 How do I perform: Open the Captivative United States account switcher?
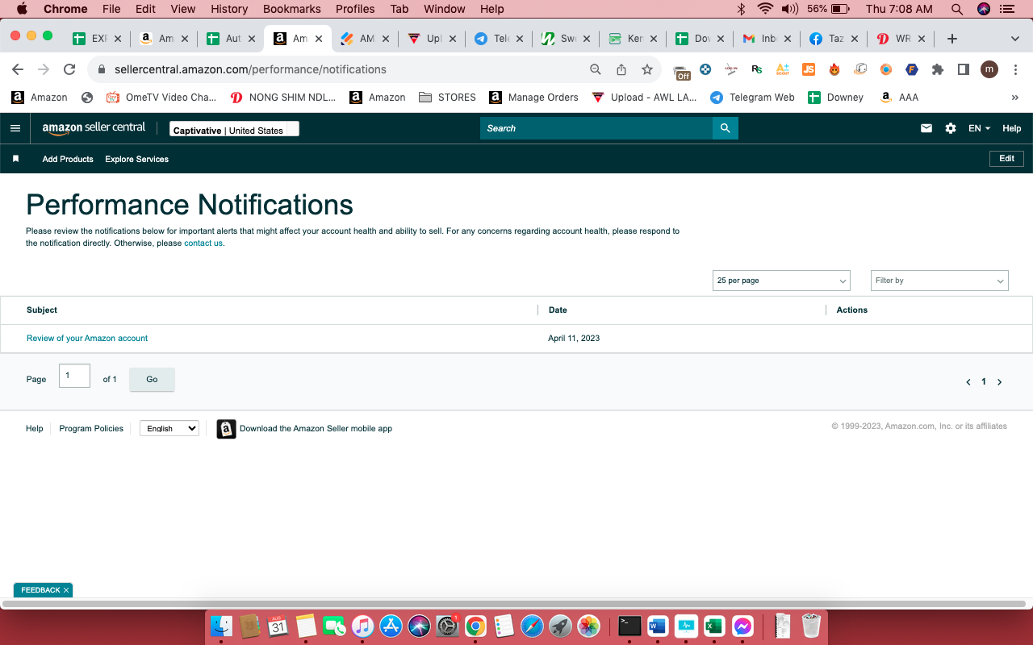pyautogui.click(x=234, y=129)
